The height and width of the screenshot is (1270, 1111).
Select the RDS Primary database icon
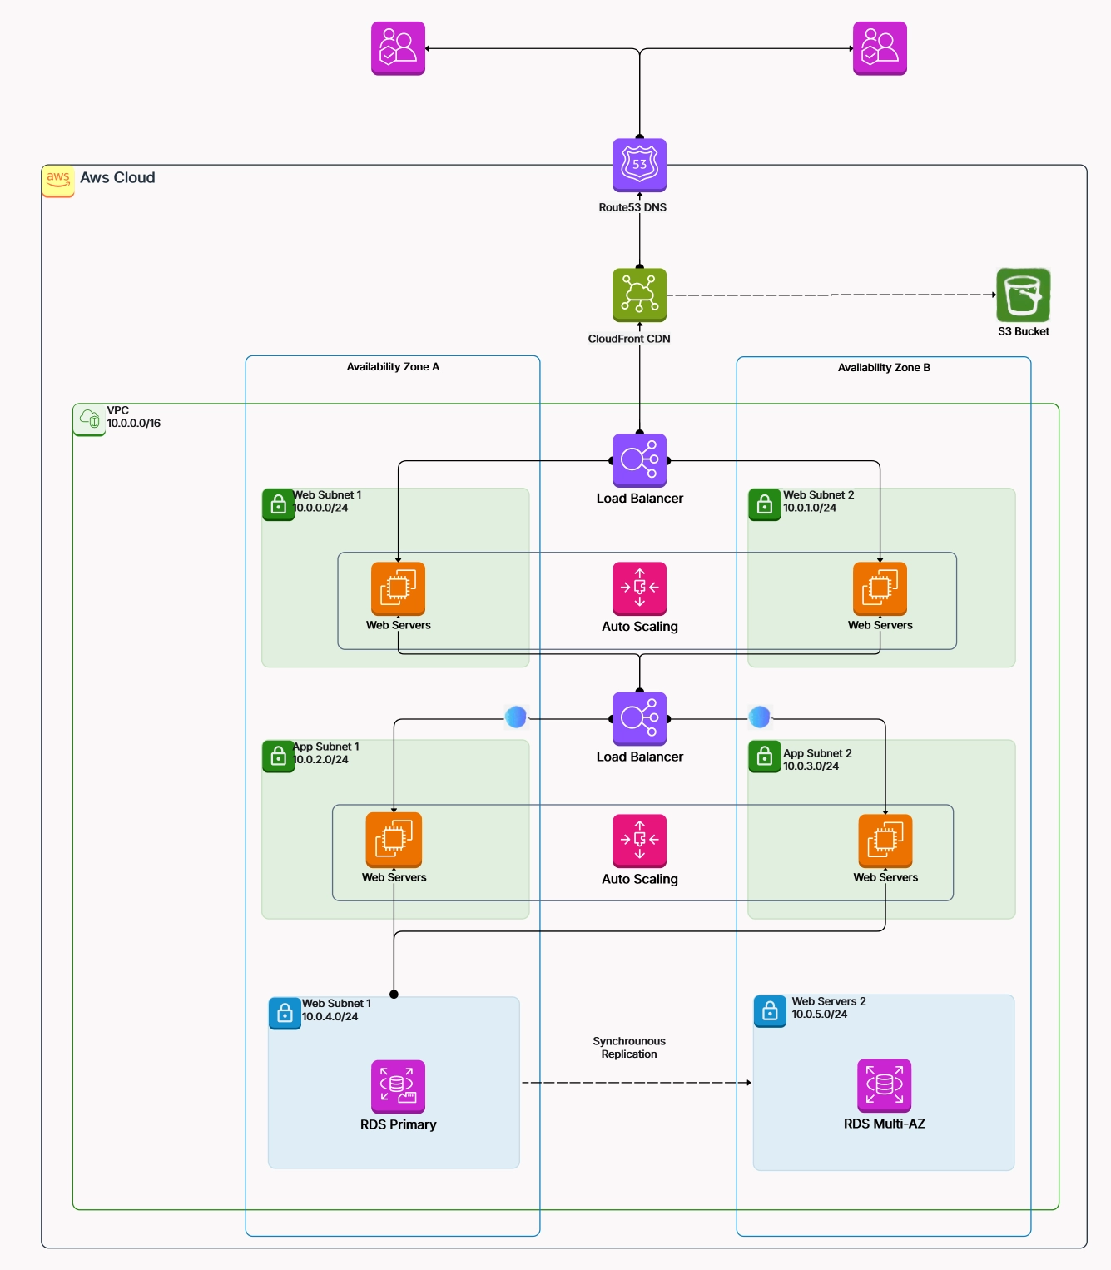coord(397,1084)
